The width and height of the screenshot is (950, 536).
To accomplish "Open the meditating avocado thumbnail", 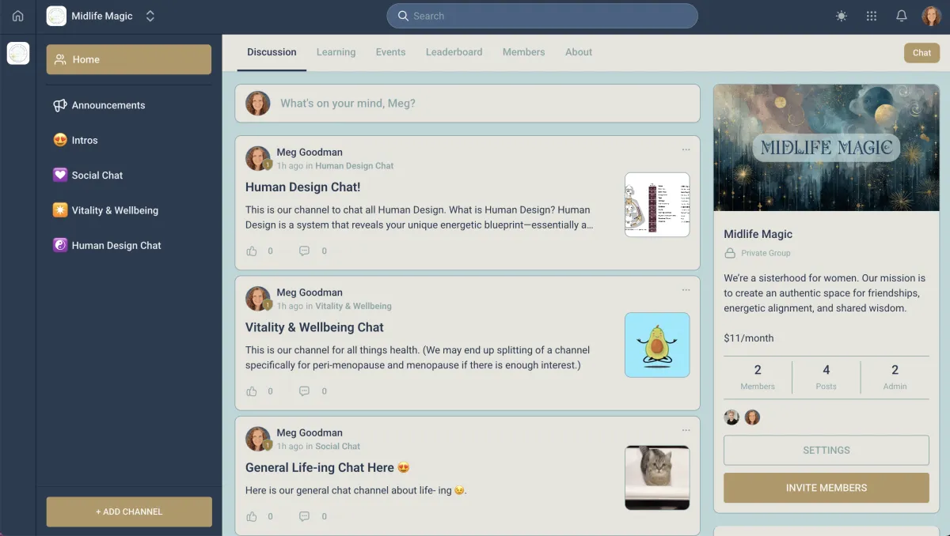I will 657,345.
